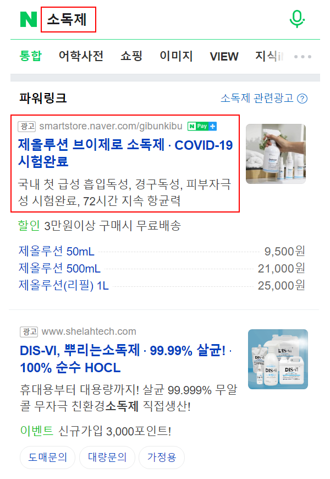The width and height of the screenshot is (330, 479).
Task: Switch to the 통합 tab
Action: pos(30,56)
